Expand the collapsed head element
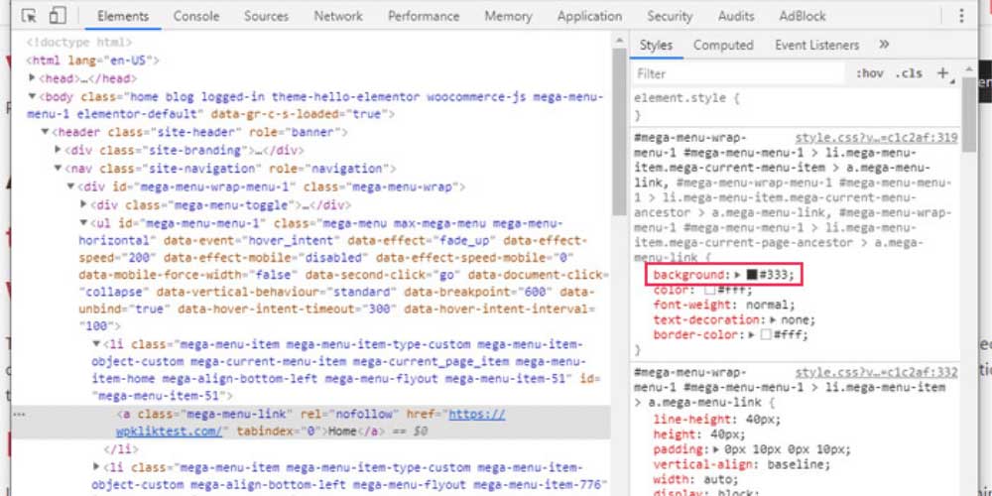The width and height of the screenshot is (992, 496). (x=33, y=78)
